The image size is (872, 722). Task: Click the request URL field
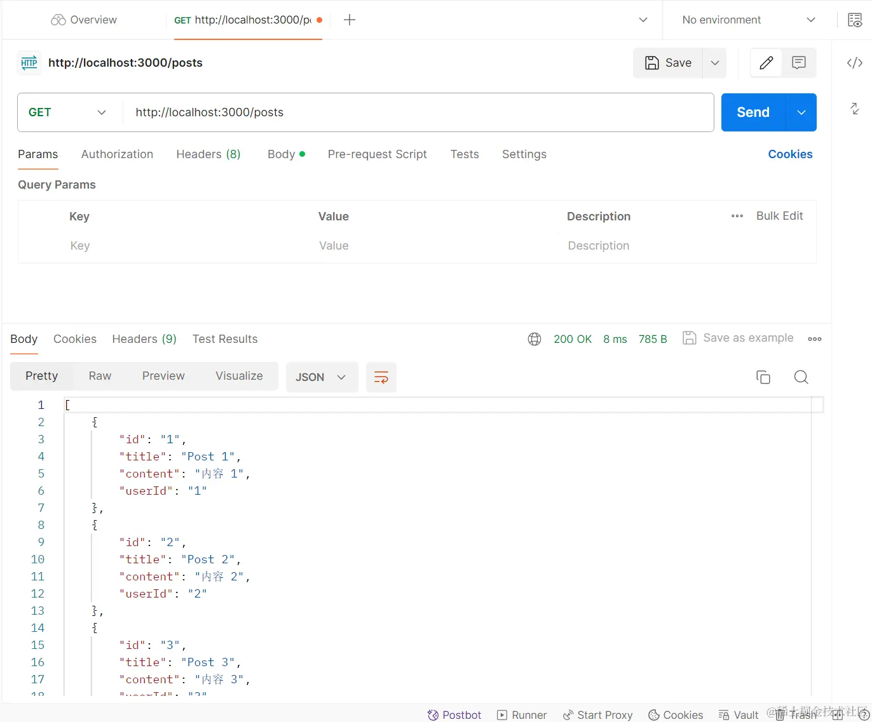(418, 112)
